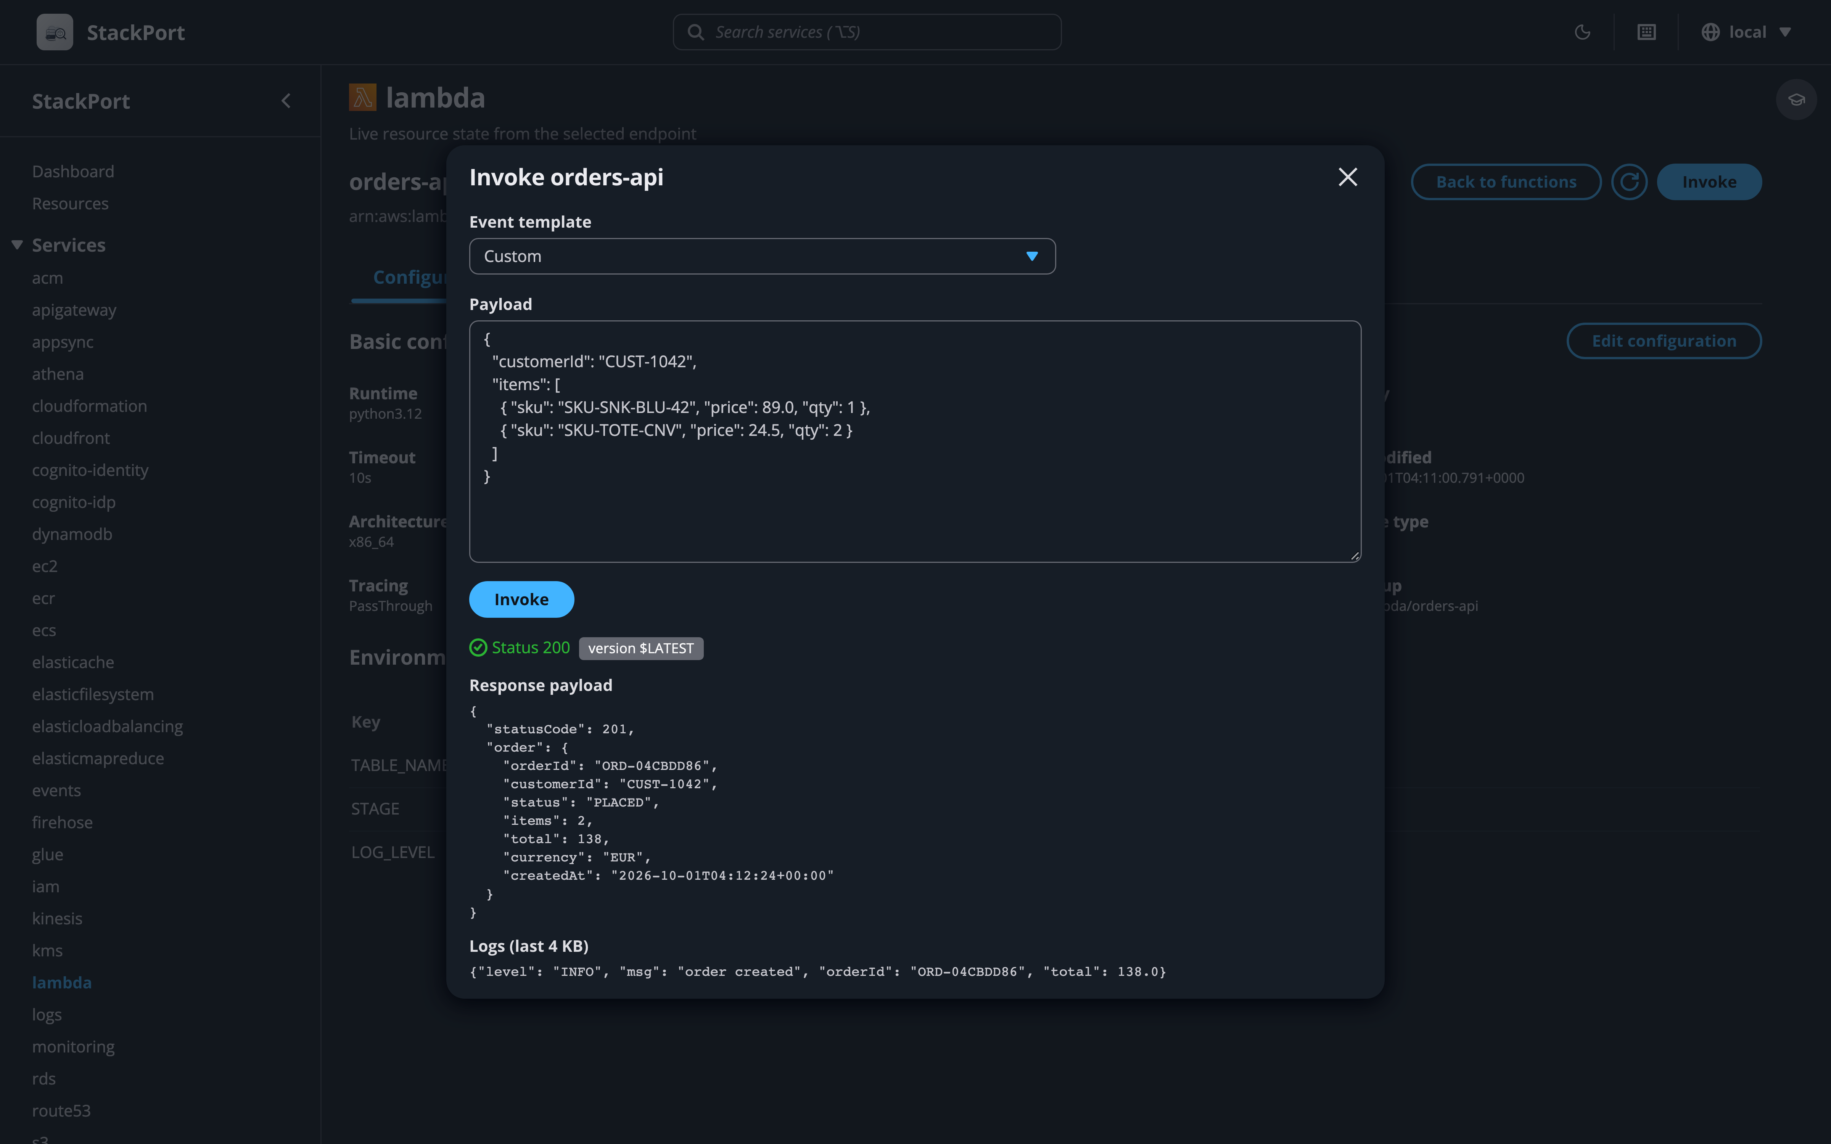
Task: Select the athena service
Action: (x=58, y=374)
